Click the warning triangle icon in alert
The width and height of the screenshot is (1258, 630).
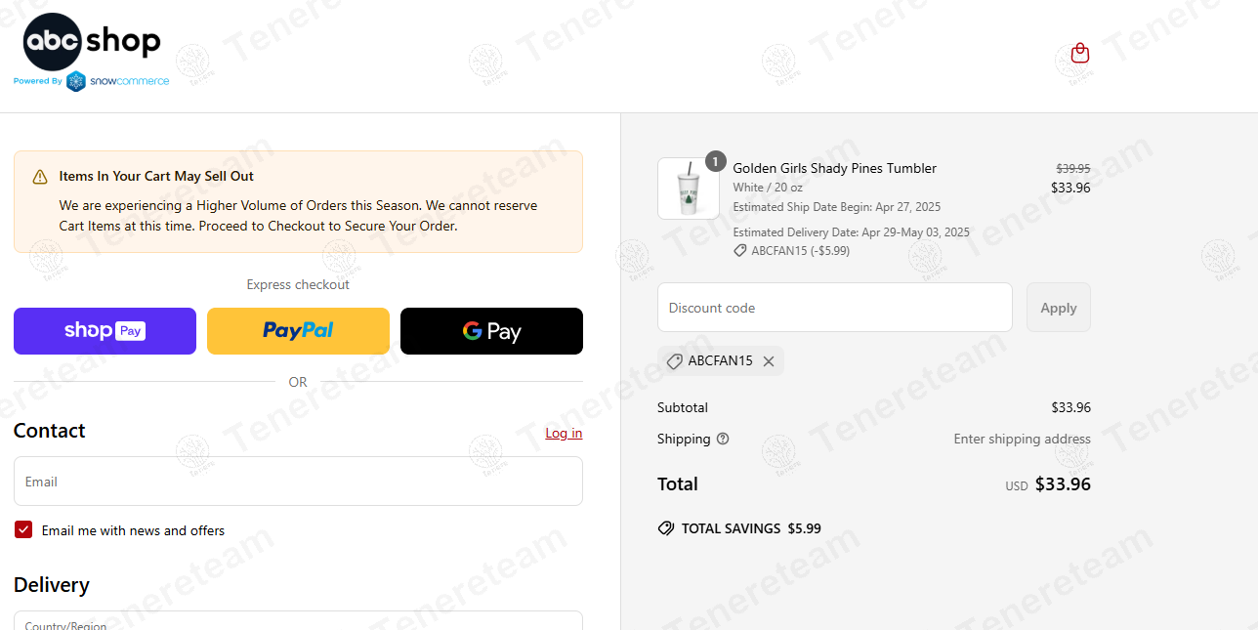(x=40, y=177)
